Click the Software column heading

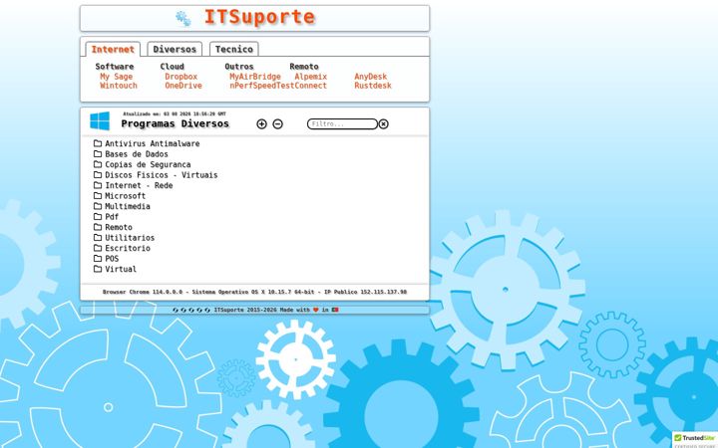[x=115, y=67]
